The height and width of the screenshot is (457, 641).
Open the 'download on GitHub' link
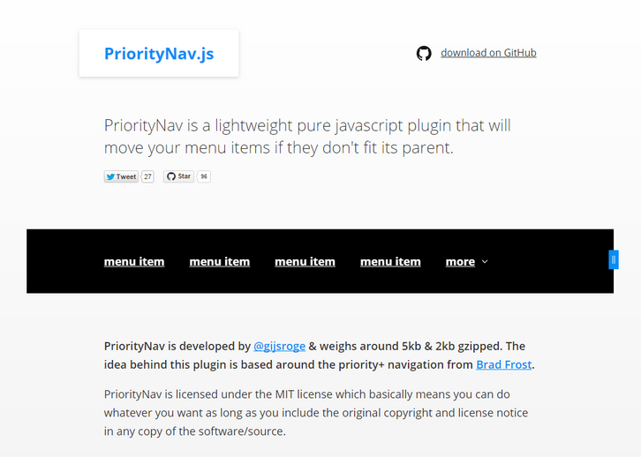488,53
